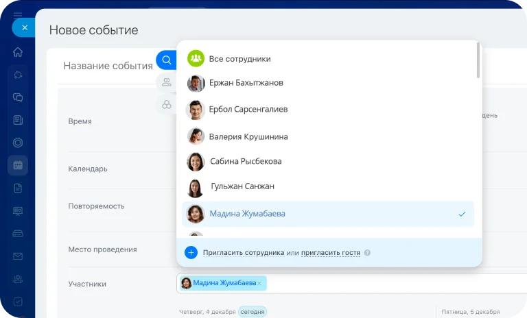Select the calendar icon in sidebar
Screen dimensions: 527x318
coord(18,165)
